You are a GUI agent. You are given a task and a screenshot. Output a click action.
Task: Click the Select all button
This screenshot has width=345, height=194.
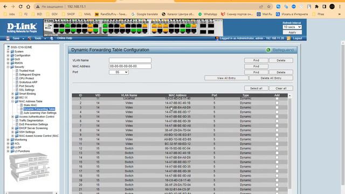256,88
